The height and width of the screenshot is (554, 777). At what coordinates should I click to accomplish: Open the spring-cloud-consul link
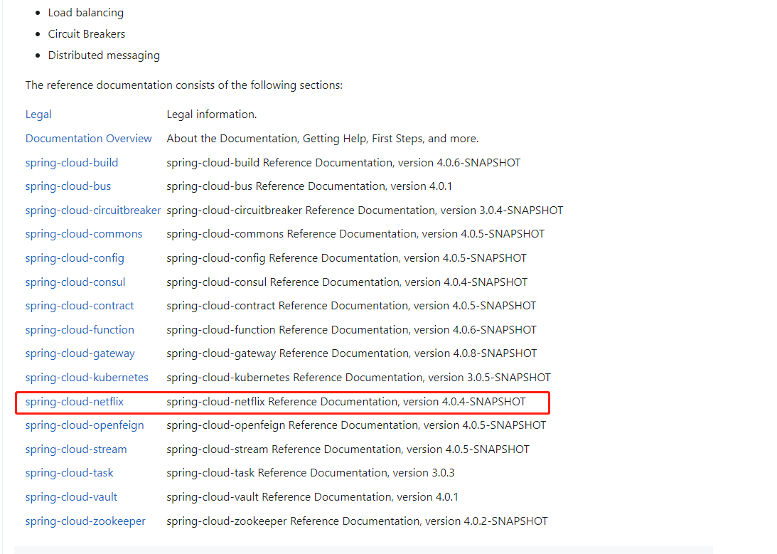[x=75, y=282]
